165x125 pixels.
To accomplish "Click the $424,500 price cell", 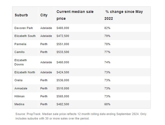I will [x=63, y=72].
